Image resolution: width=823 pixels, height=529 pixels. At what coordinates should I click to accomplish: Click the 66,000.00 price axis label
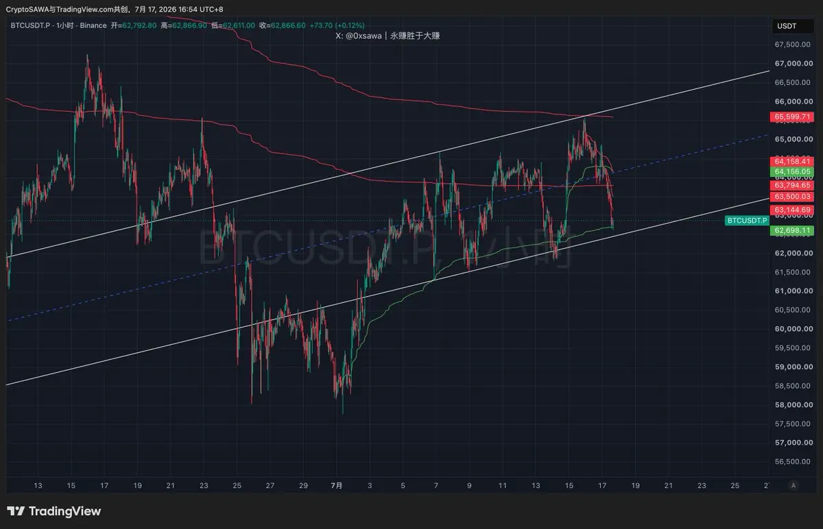(794, 101)
